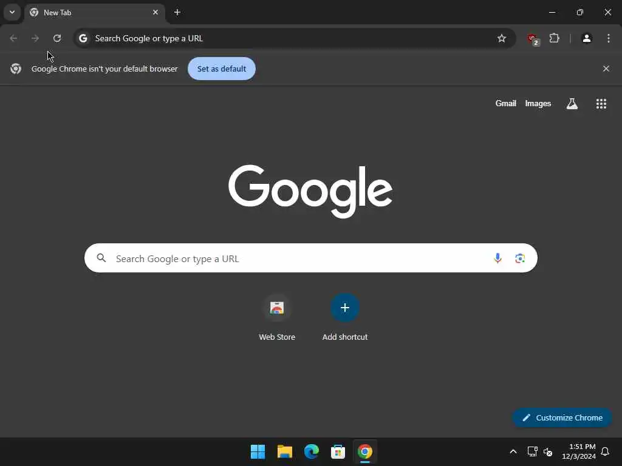Open the notifications bell icon

605,451
